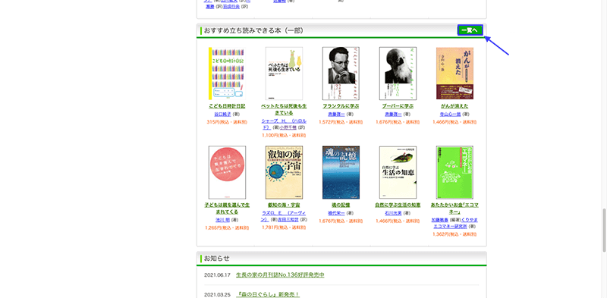This screenshot has width=607, height=298.
Task: Open the 自然に学ぶ生活の知恵 cover image
Action: pos(398,173)
